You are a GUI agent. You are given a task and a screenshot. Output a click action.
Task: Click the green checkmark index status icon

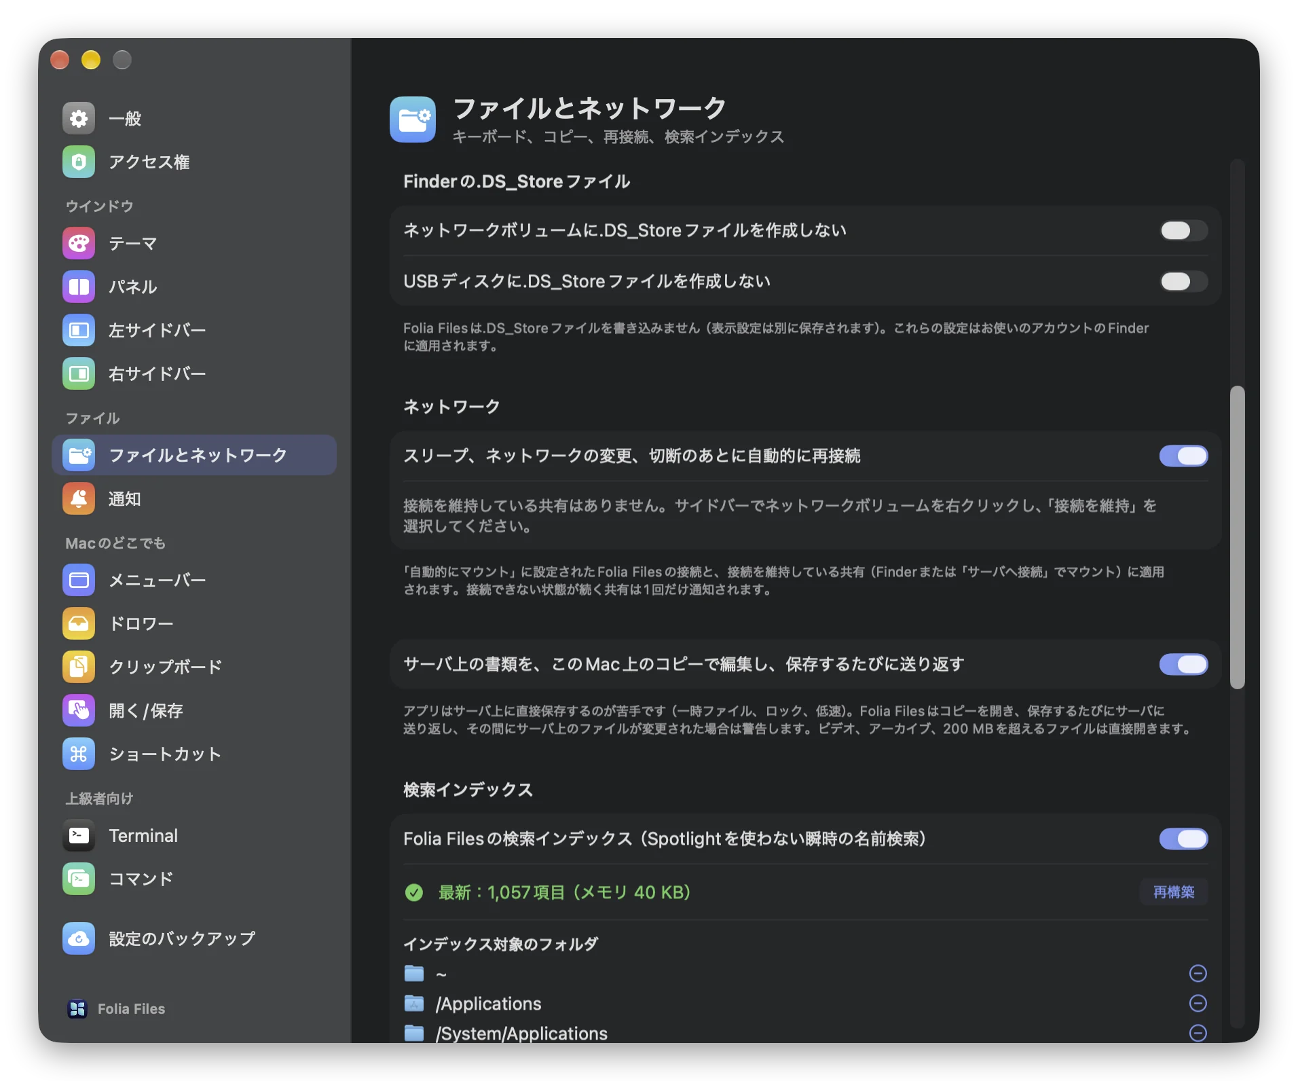414,892
